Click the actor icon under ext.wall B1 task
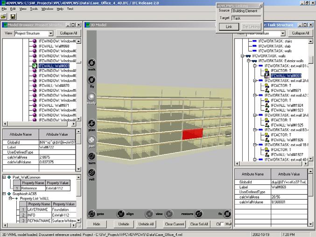The image size is (316, 237). pos(267,70)
